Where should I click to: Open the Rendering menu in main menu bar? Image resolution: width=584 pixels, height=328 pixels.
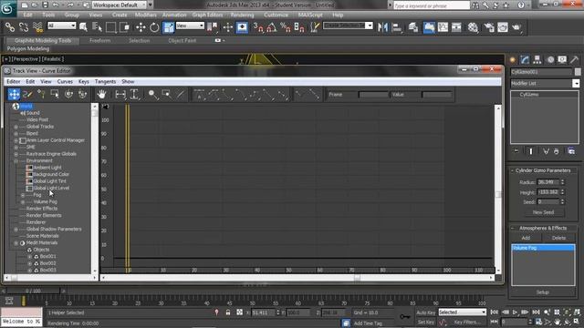coord(242,15)
